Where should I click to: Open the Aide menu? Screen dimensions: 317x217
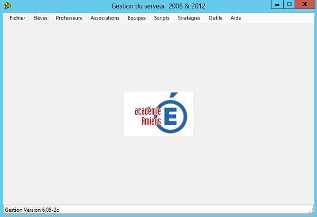click(x=236, y=18)
